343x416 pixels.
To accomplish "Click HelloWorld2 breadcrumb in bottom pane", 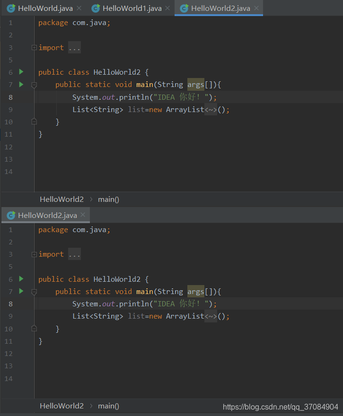I will [62, 406].
